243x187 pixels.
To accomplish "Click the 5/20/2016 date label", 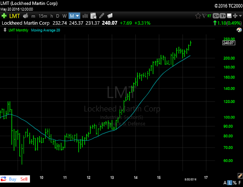I will [190, 179].
